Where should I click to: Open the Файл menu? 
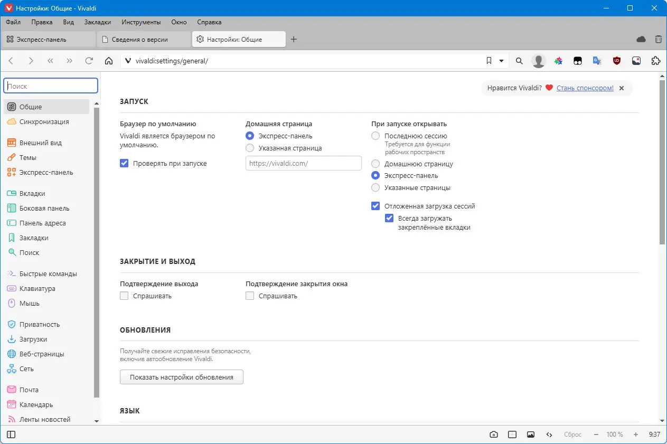pyautogui.click(x=13, y=22)
